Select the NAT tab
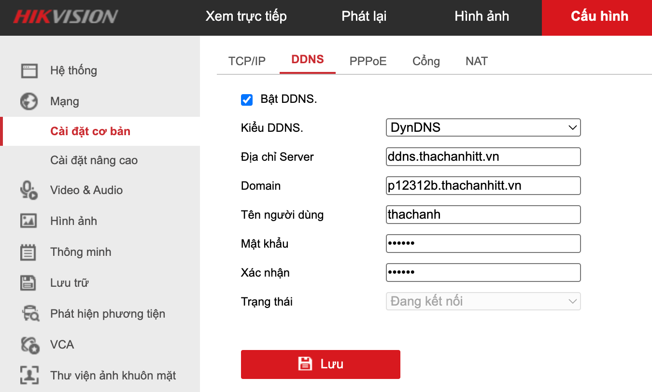Image resolution: width=652 pixels, height=392 pixels. (476, 61)
